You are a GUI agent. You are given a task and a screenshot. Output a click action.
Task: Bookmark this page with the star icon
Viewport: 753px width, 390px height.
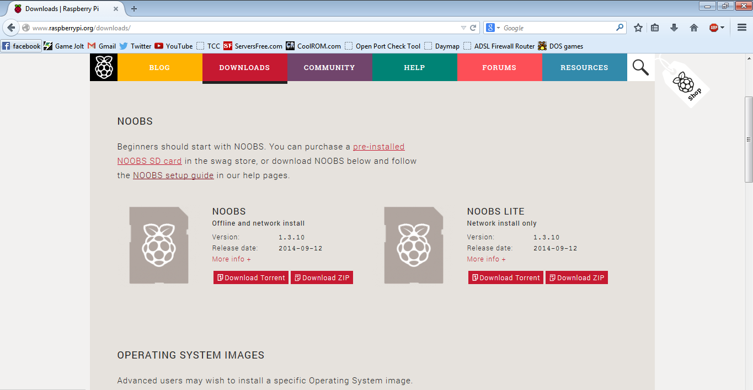[x=637, y=27]
